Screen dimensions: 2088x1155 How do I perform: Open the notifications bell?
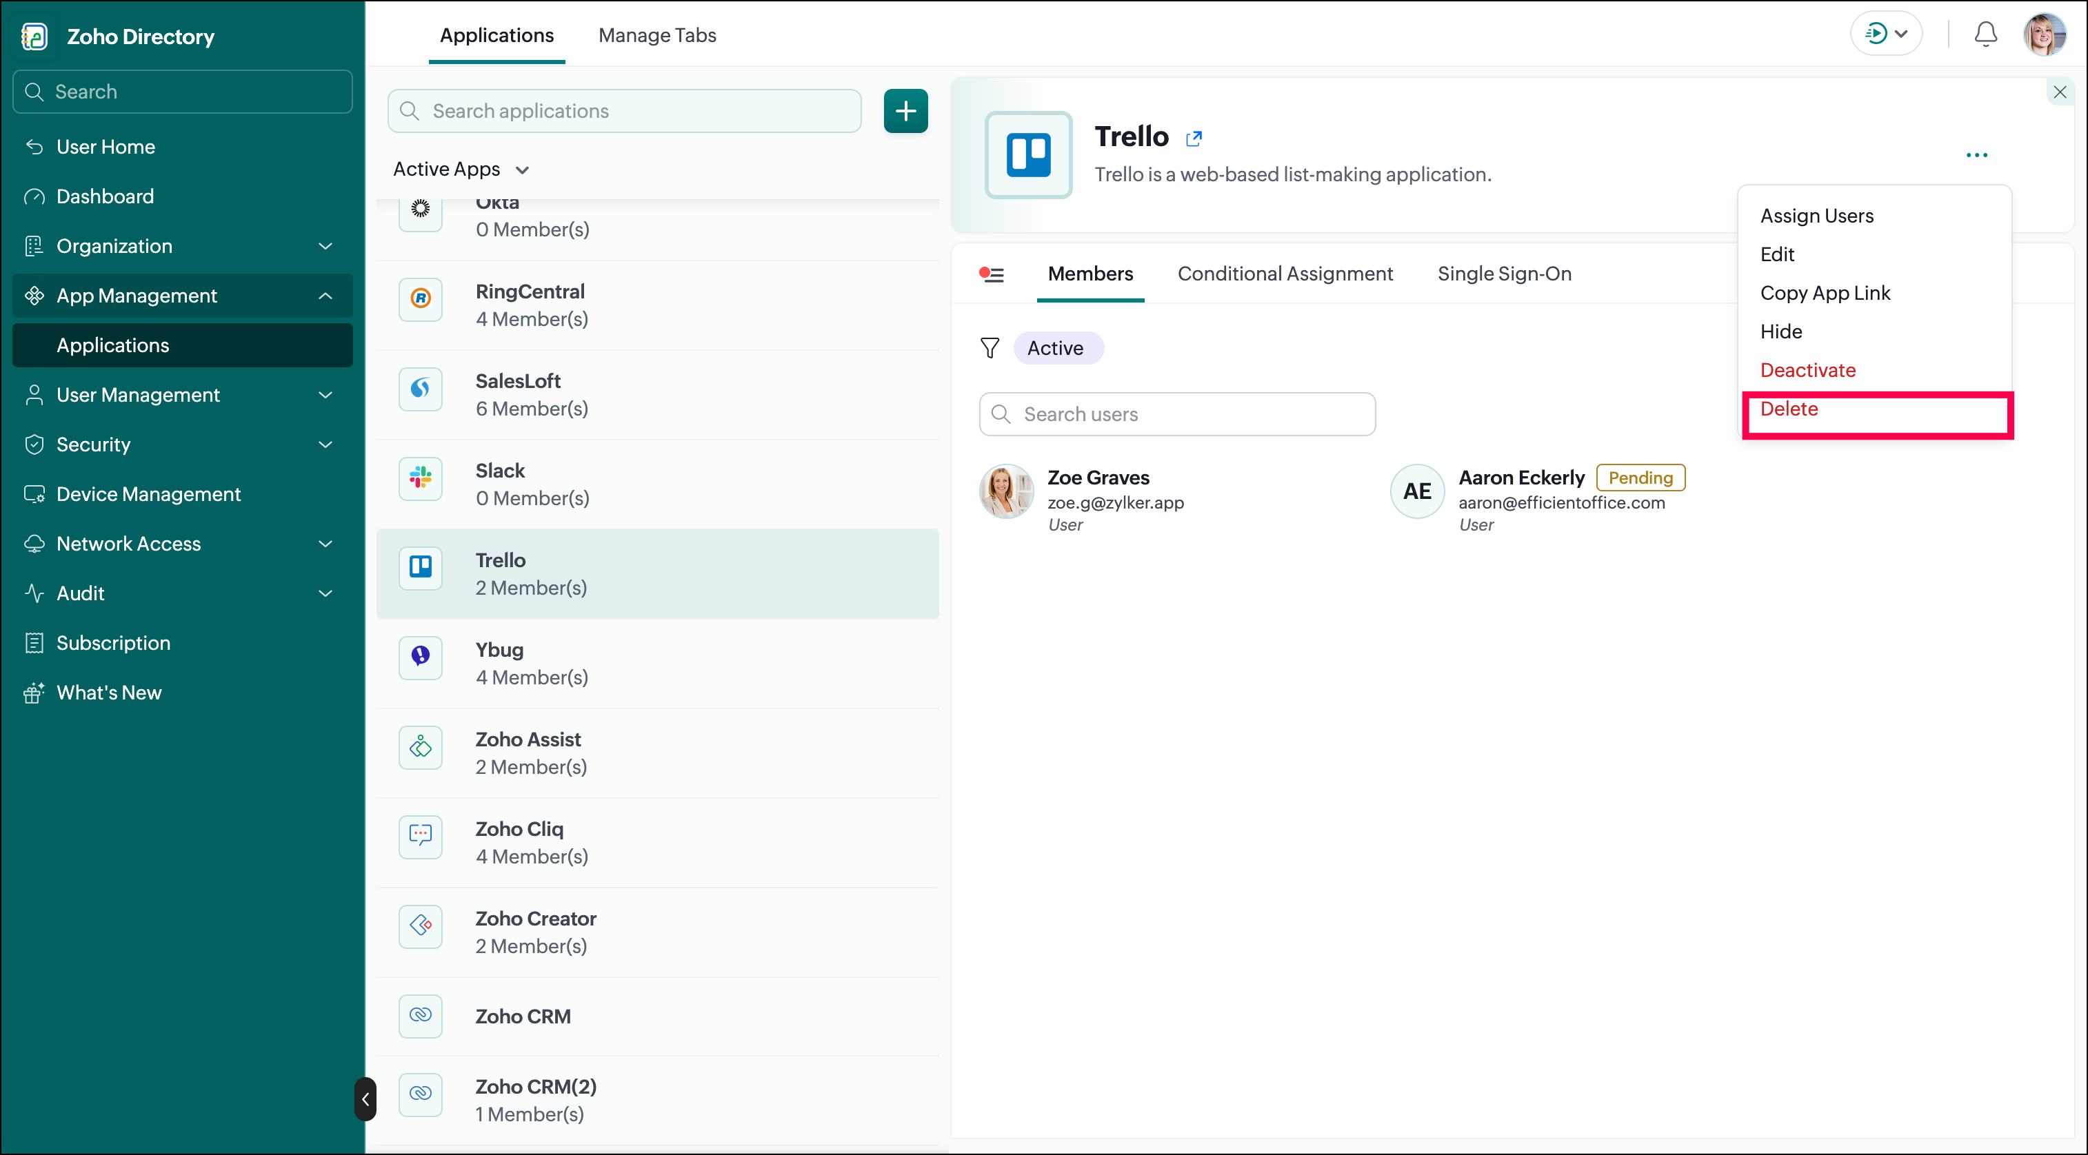[x=1985, y=34]
